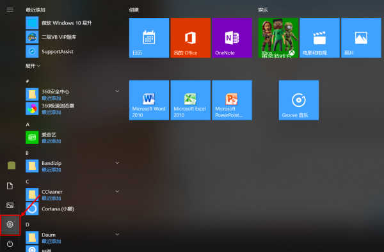Open the hamburger menu at top of Start
384x252 pixels.
point(10,10)
